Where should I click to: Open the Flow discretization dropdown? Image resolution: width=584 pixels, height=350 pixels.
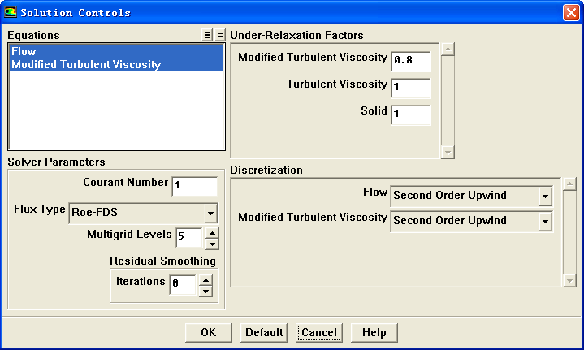pyautogui.click(x=544, y=196)
